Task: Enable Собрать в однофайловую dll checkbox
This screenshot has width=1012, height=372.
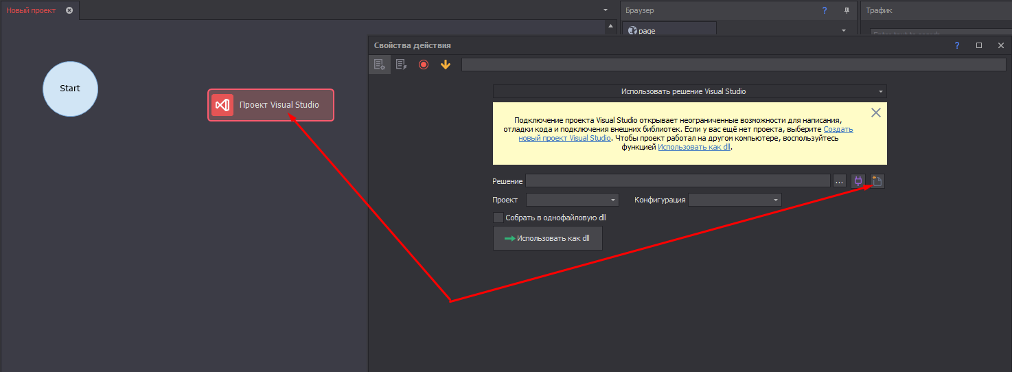Action: click(498, 218)
